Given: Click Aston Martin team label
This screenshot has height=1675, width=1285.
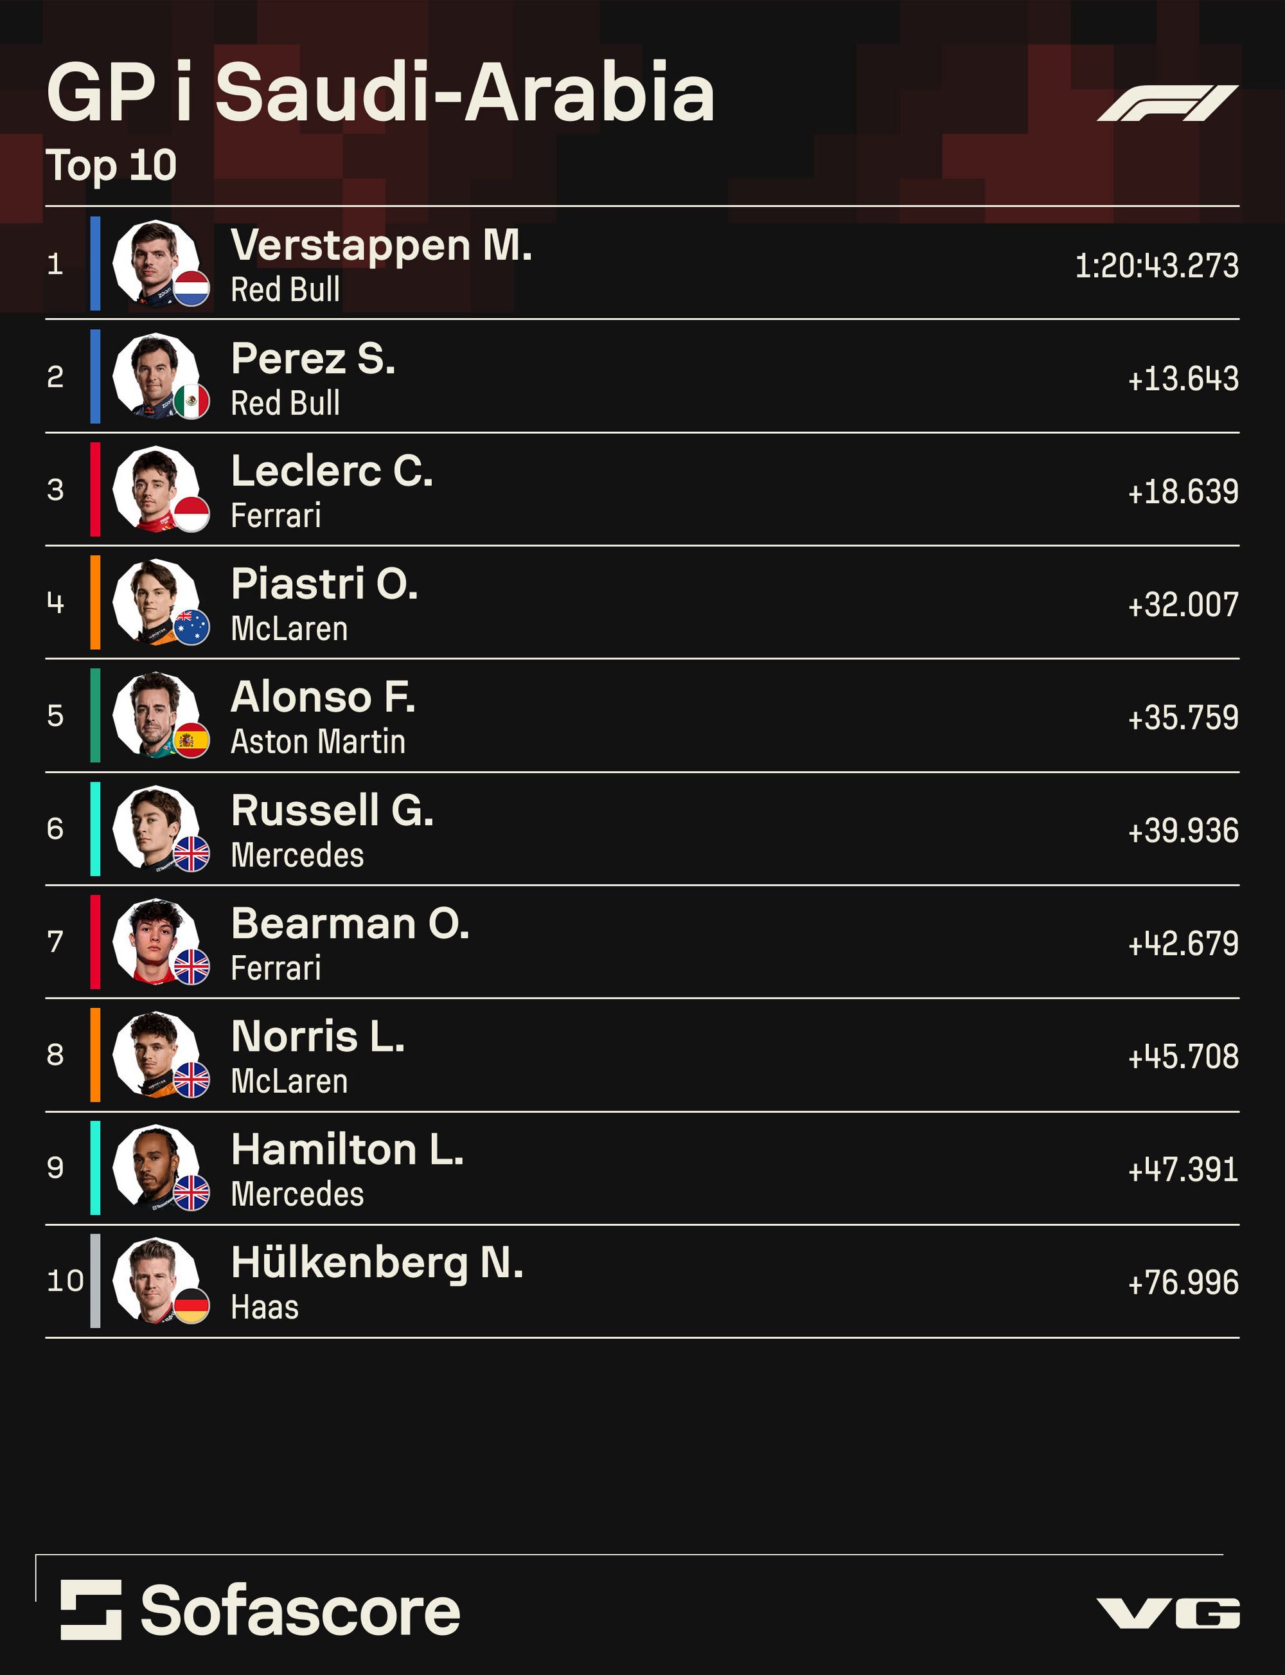Looking at the screenshot, I should (x=318, y=742).
